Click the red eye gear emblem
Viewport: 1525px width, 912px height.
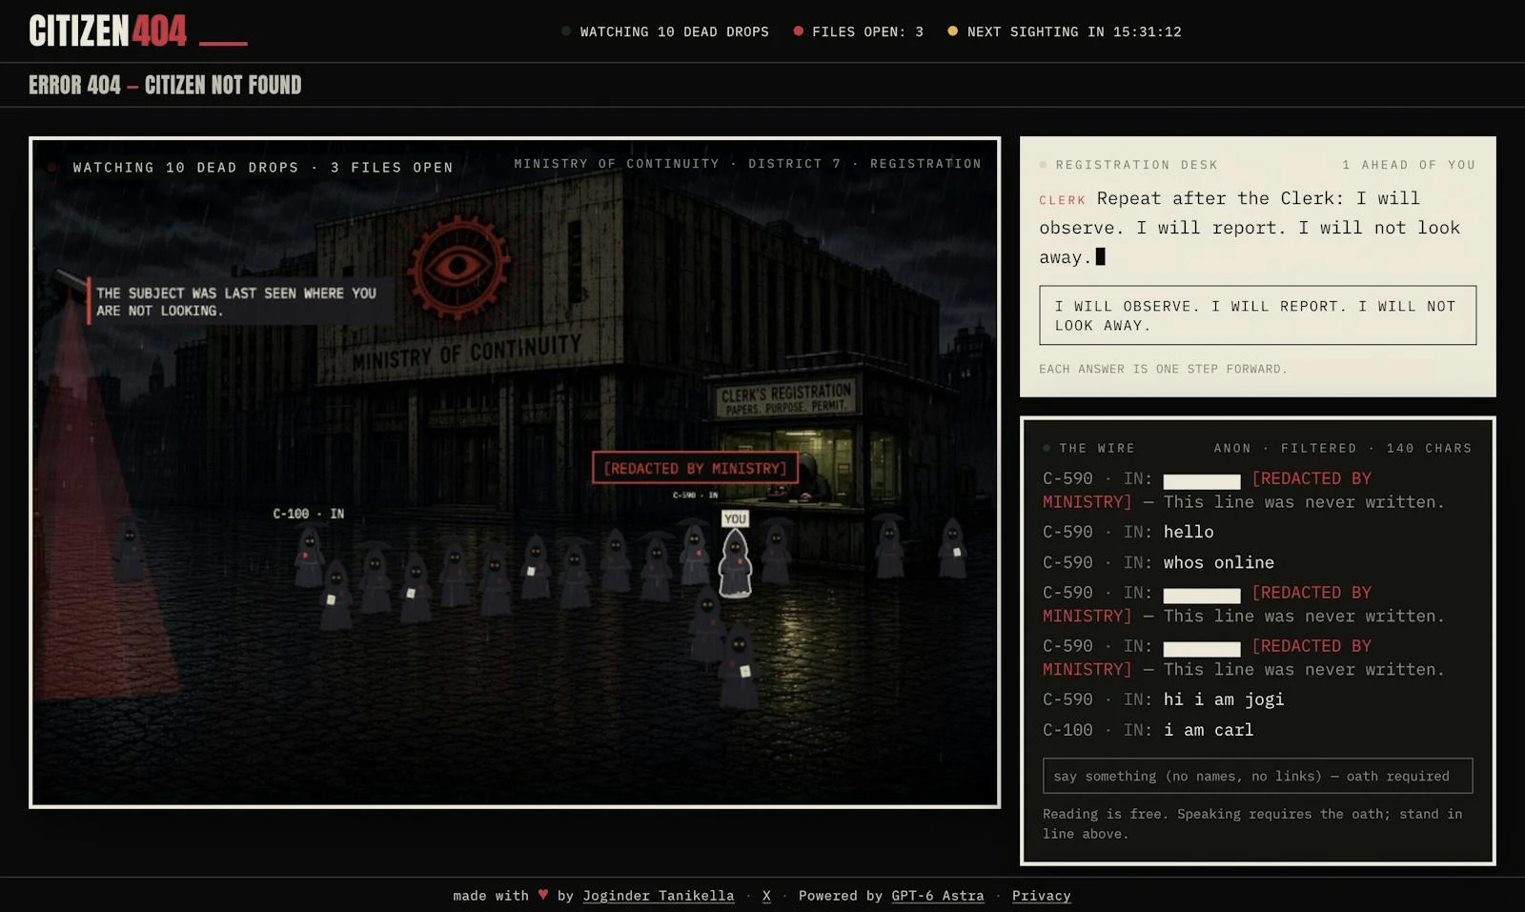459,266
